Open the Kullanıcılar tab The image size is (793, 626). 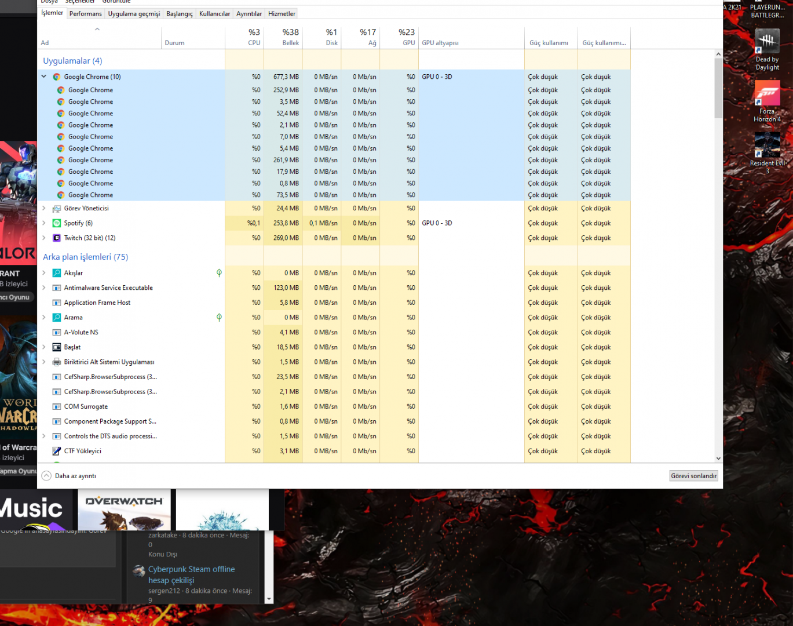(x=214, y=13)
